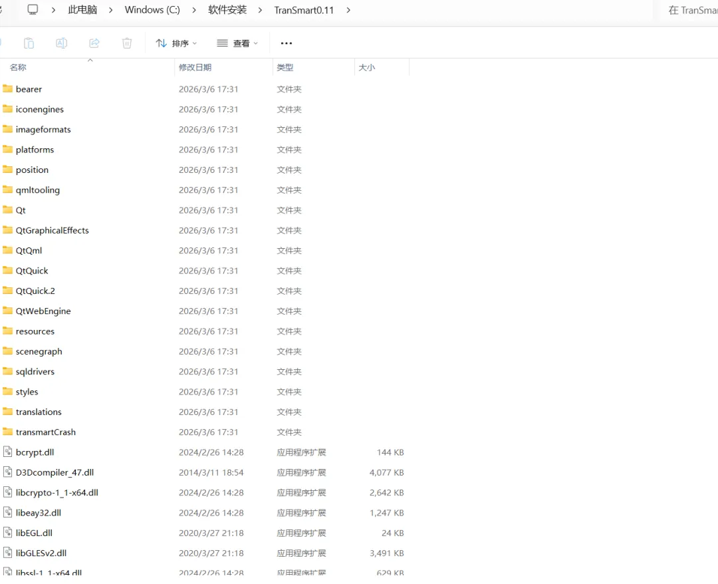The height and width of the screenshot is (584, 718).
Task: Select the file name libEGL.dll
Action: pos(34,533)
